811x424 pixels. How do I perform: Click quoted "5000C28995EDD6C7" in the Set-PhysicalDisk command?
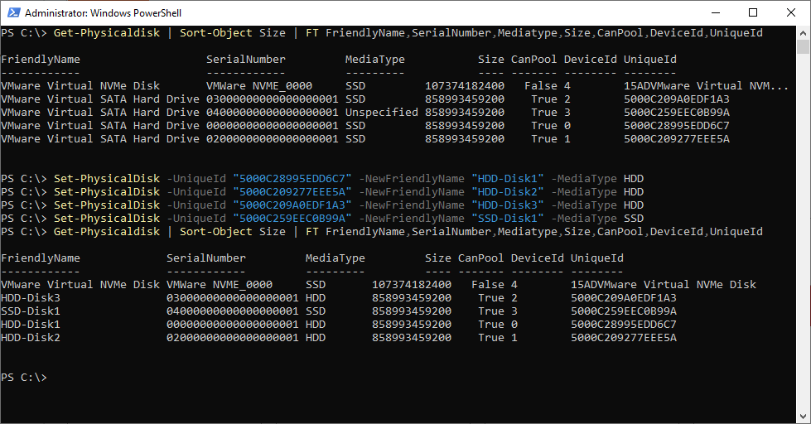(292, 178)
